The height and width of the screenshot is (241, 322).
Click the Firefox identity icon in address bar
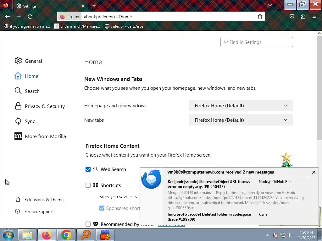coord(69,17)
